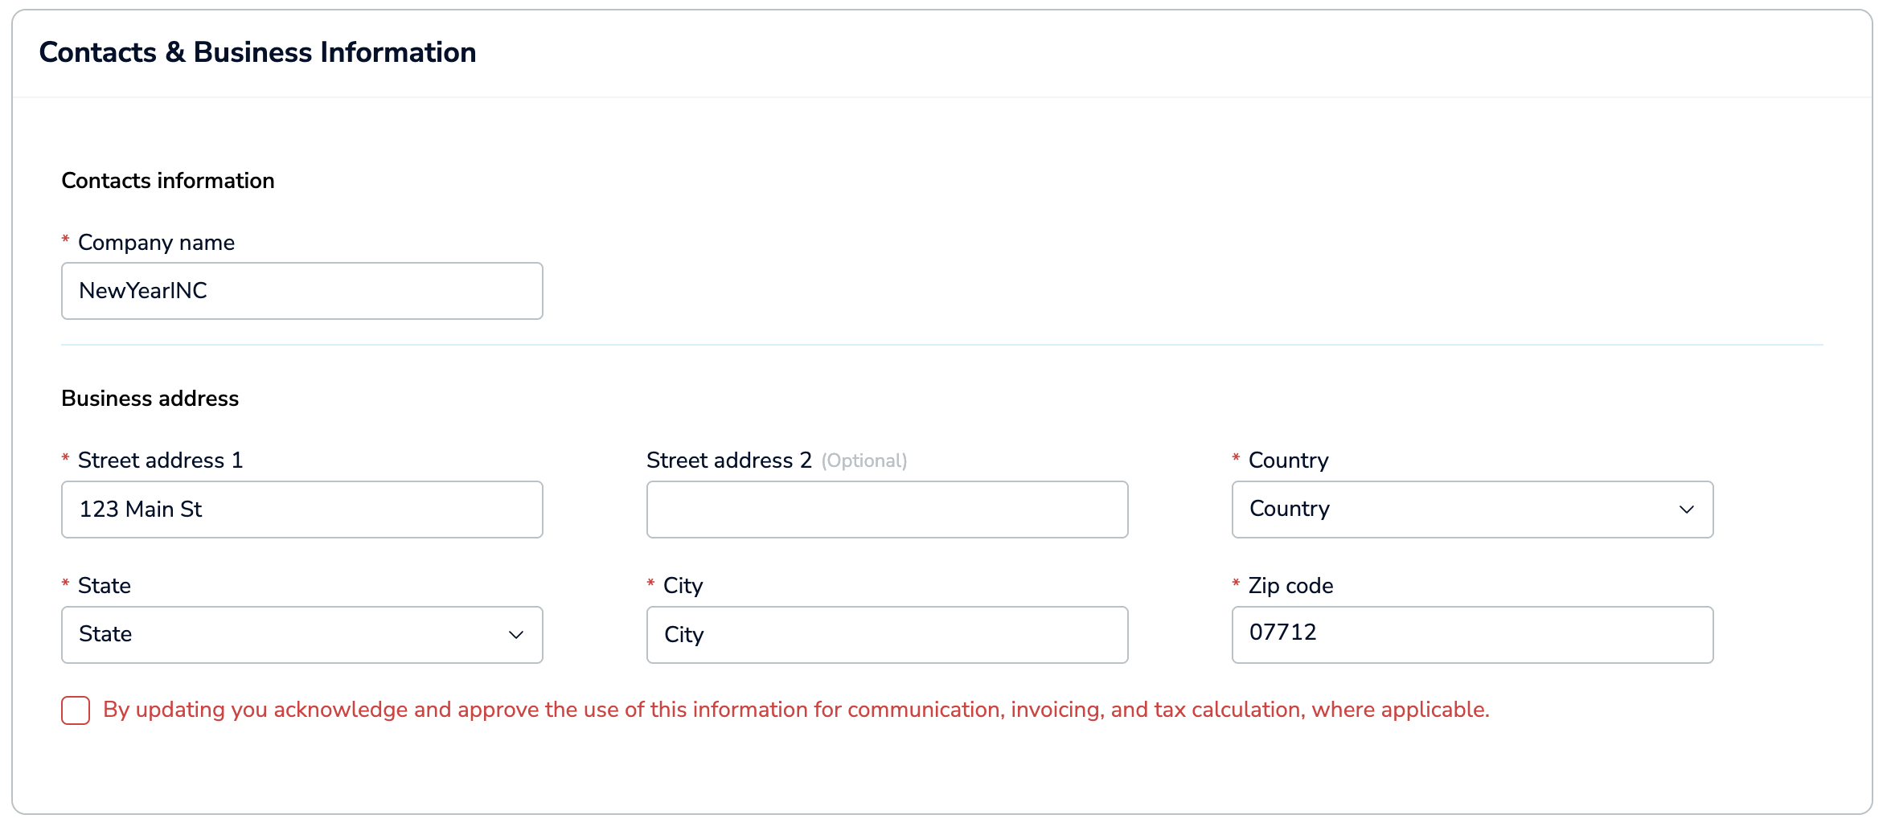Image resolution: width=1891 pixels, height=831 pixels.
Task: Click the chevron arrow in State selector
Action: (x=516, y=635)
